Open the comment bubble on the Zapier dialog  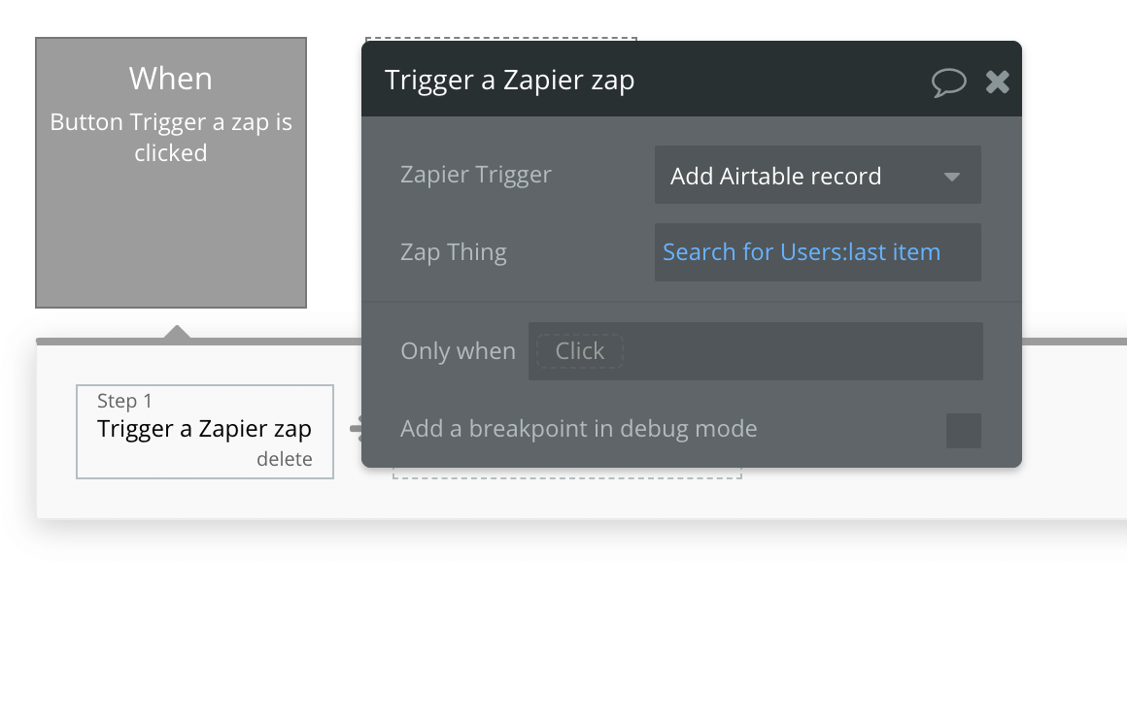point(949,82)
